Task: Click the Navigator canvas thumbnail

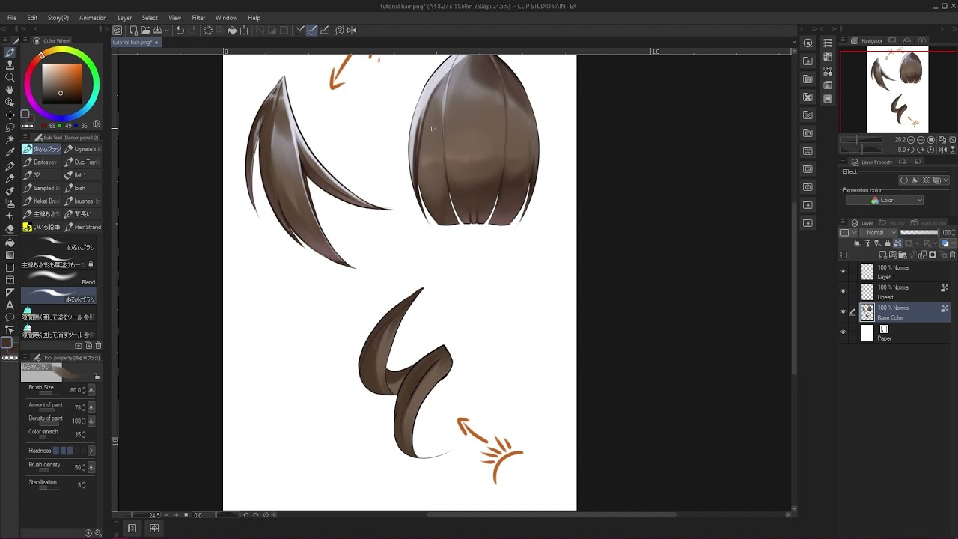Action: pyautogui.click(x=897, y=89)
